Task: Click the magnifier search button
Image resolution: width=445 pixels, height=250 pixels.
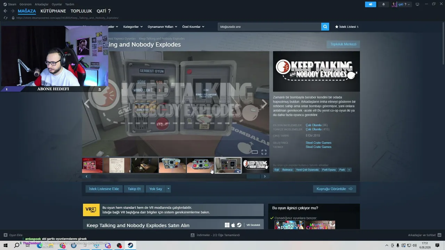Action: tap(325, 27)
